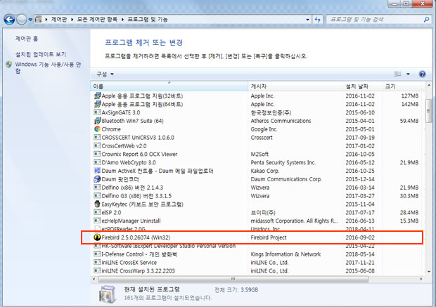Select the Chrome program icon
Screen dimensions: 436x307
pyautogui.click(x=97, y=129)
